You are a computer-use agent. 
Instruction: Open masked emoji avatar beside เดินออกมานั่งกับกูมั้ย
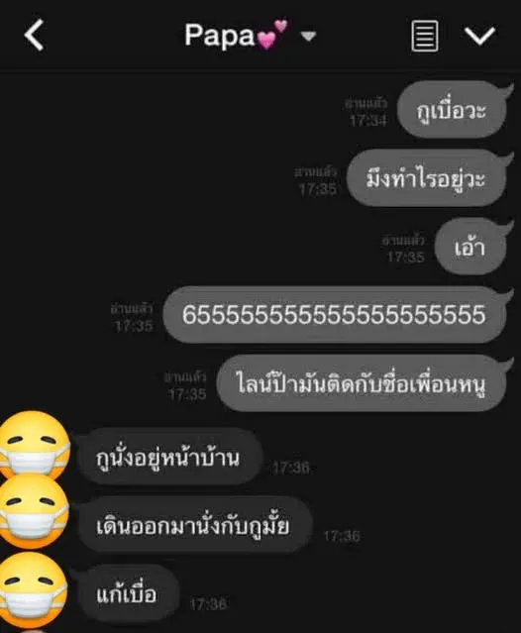click(35, 512)
